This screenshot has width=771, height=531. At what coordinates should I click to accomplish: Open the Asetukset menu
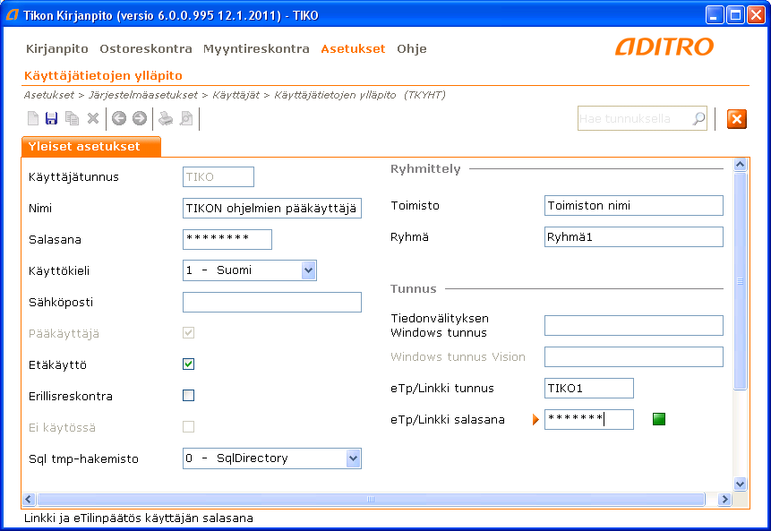[x=353, y=48]
